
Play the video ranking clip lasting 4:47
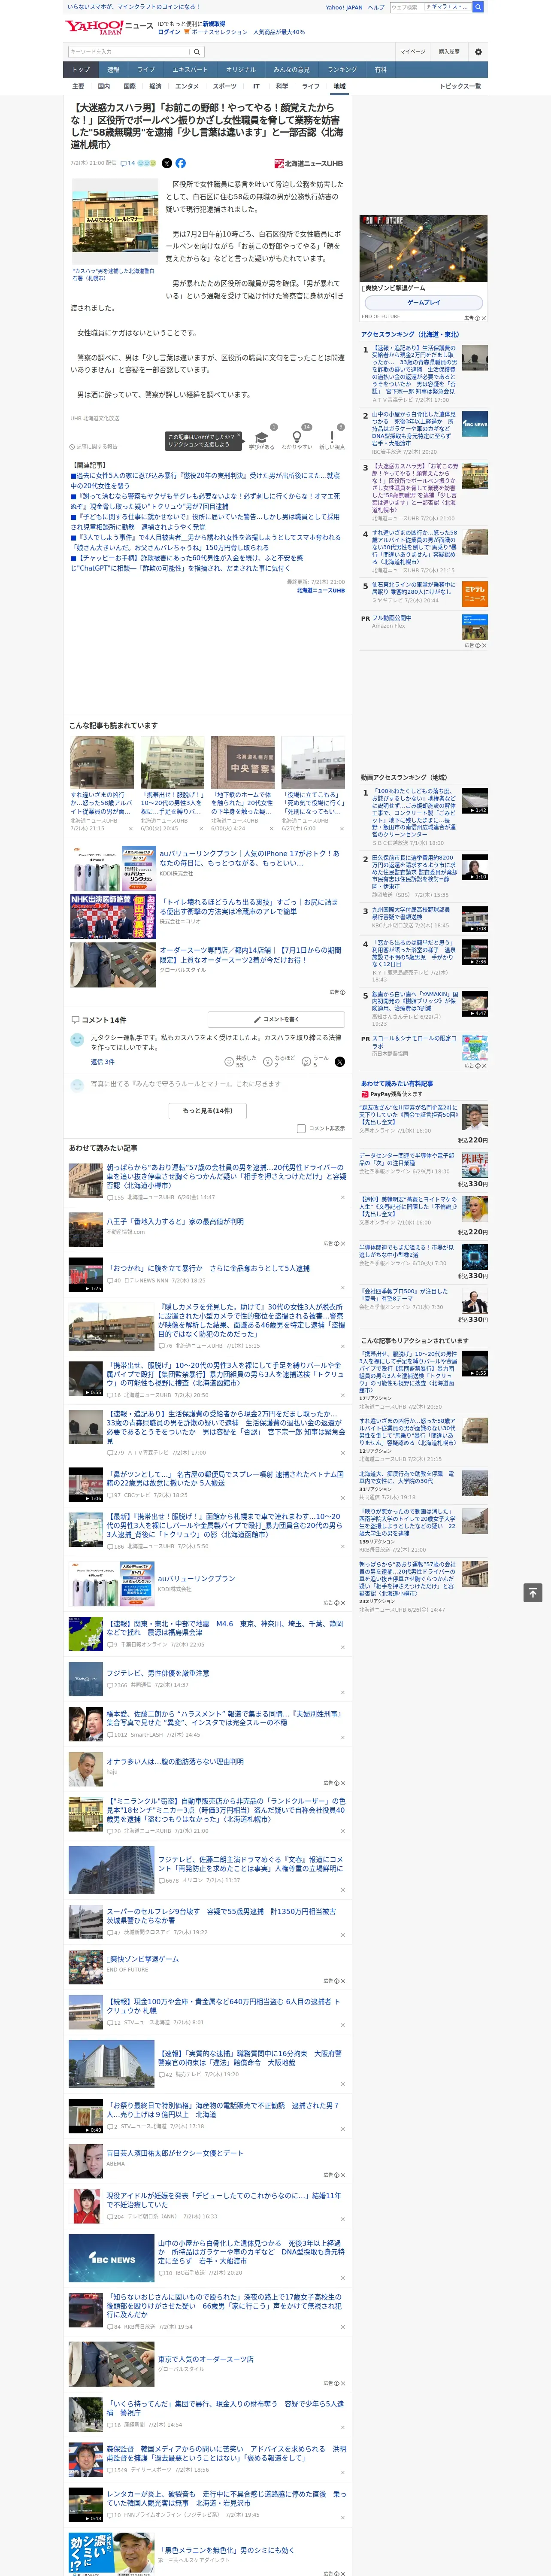475,1004
